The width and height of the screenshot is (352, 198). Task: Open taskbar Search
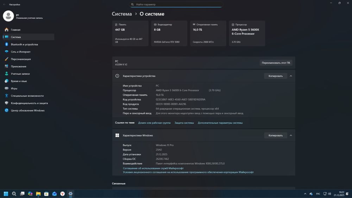(14, 194)
